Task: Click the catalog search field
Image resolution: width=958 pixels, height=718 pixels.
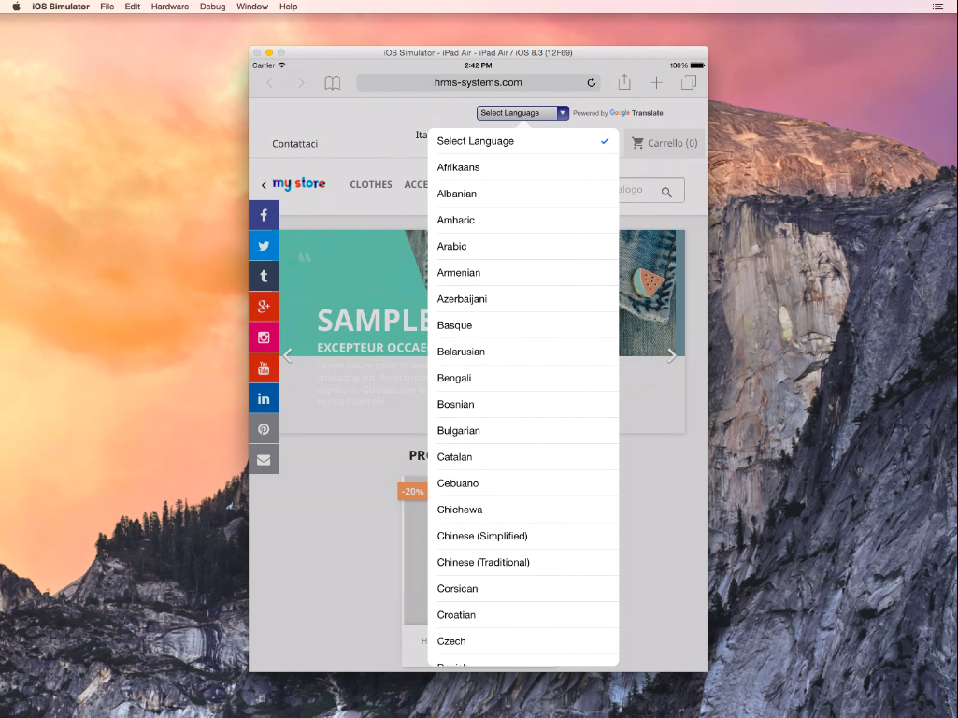Action: [651, 190]
